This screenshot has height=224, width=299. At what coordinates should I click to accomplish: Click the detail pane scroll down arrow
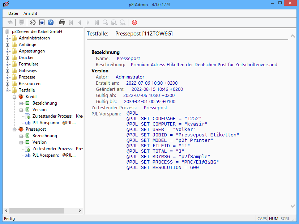293,206
